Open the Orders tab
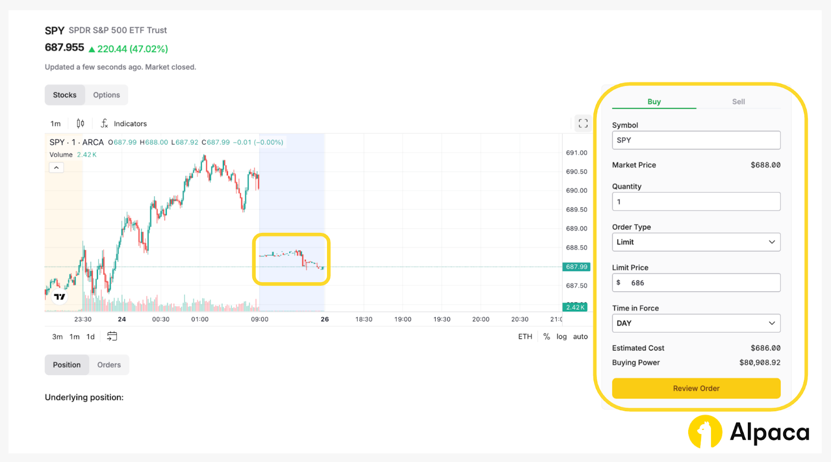Viewport: 831px width, 462px height. pyautogui.click(x=109, y=365)
